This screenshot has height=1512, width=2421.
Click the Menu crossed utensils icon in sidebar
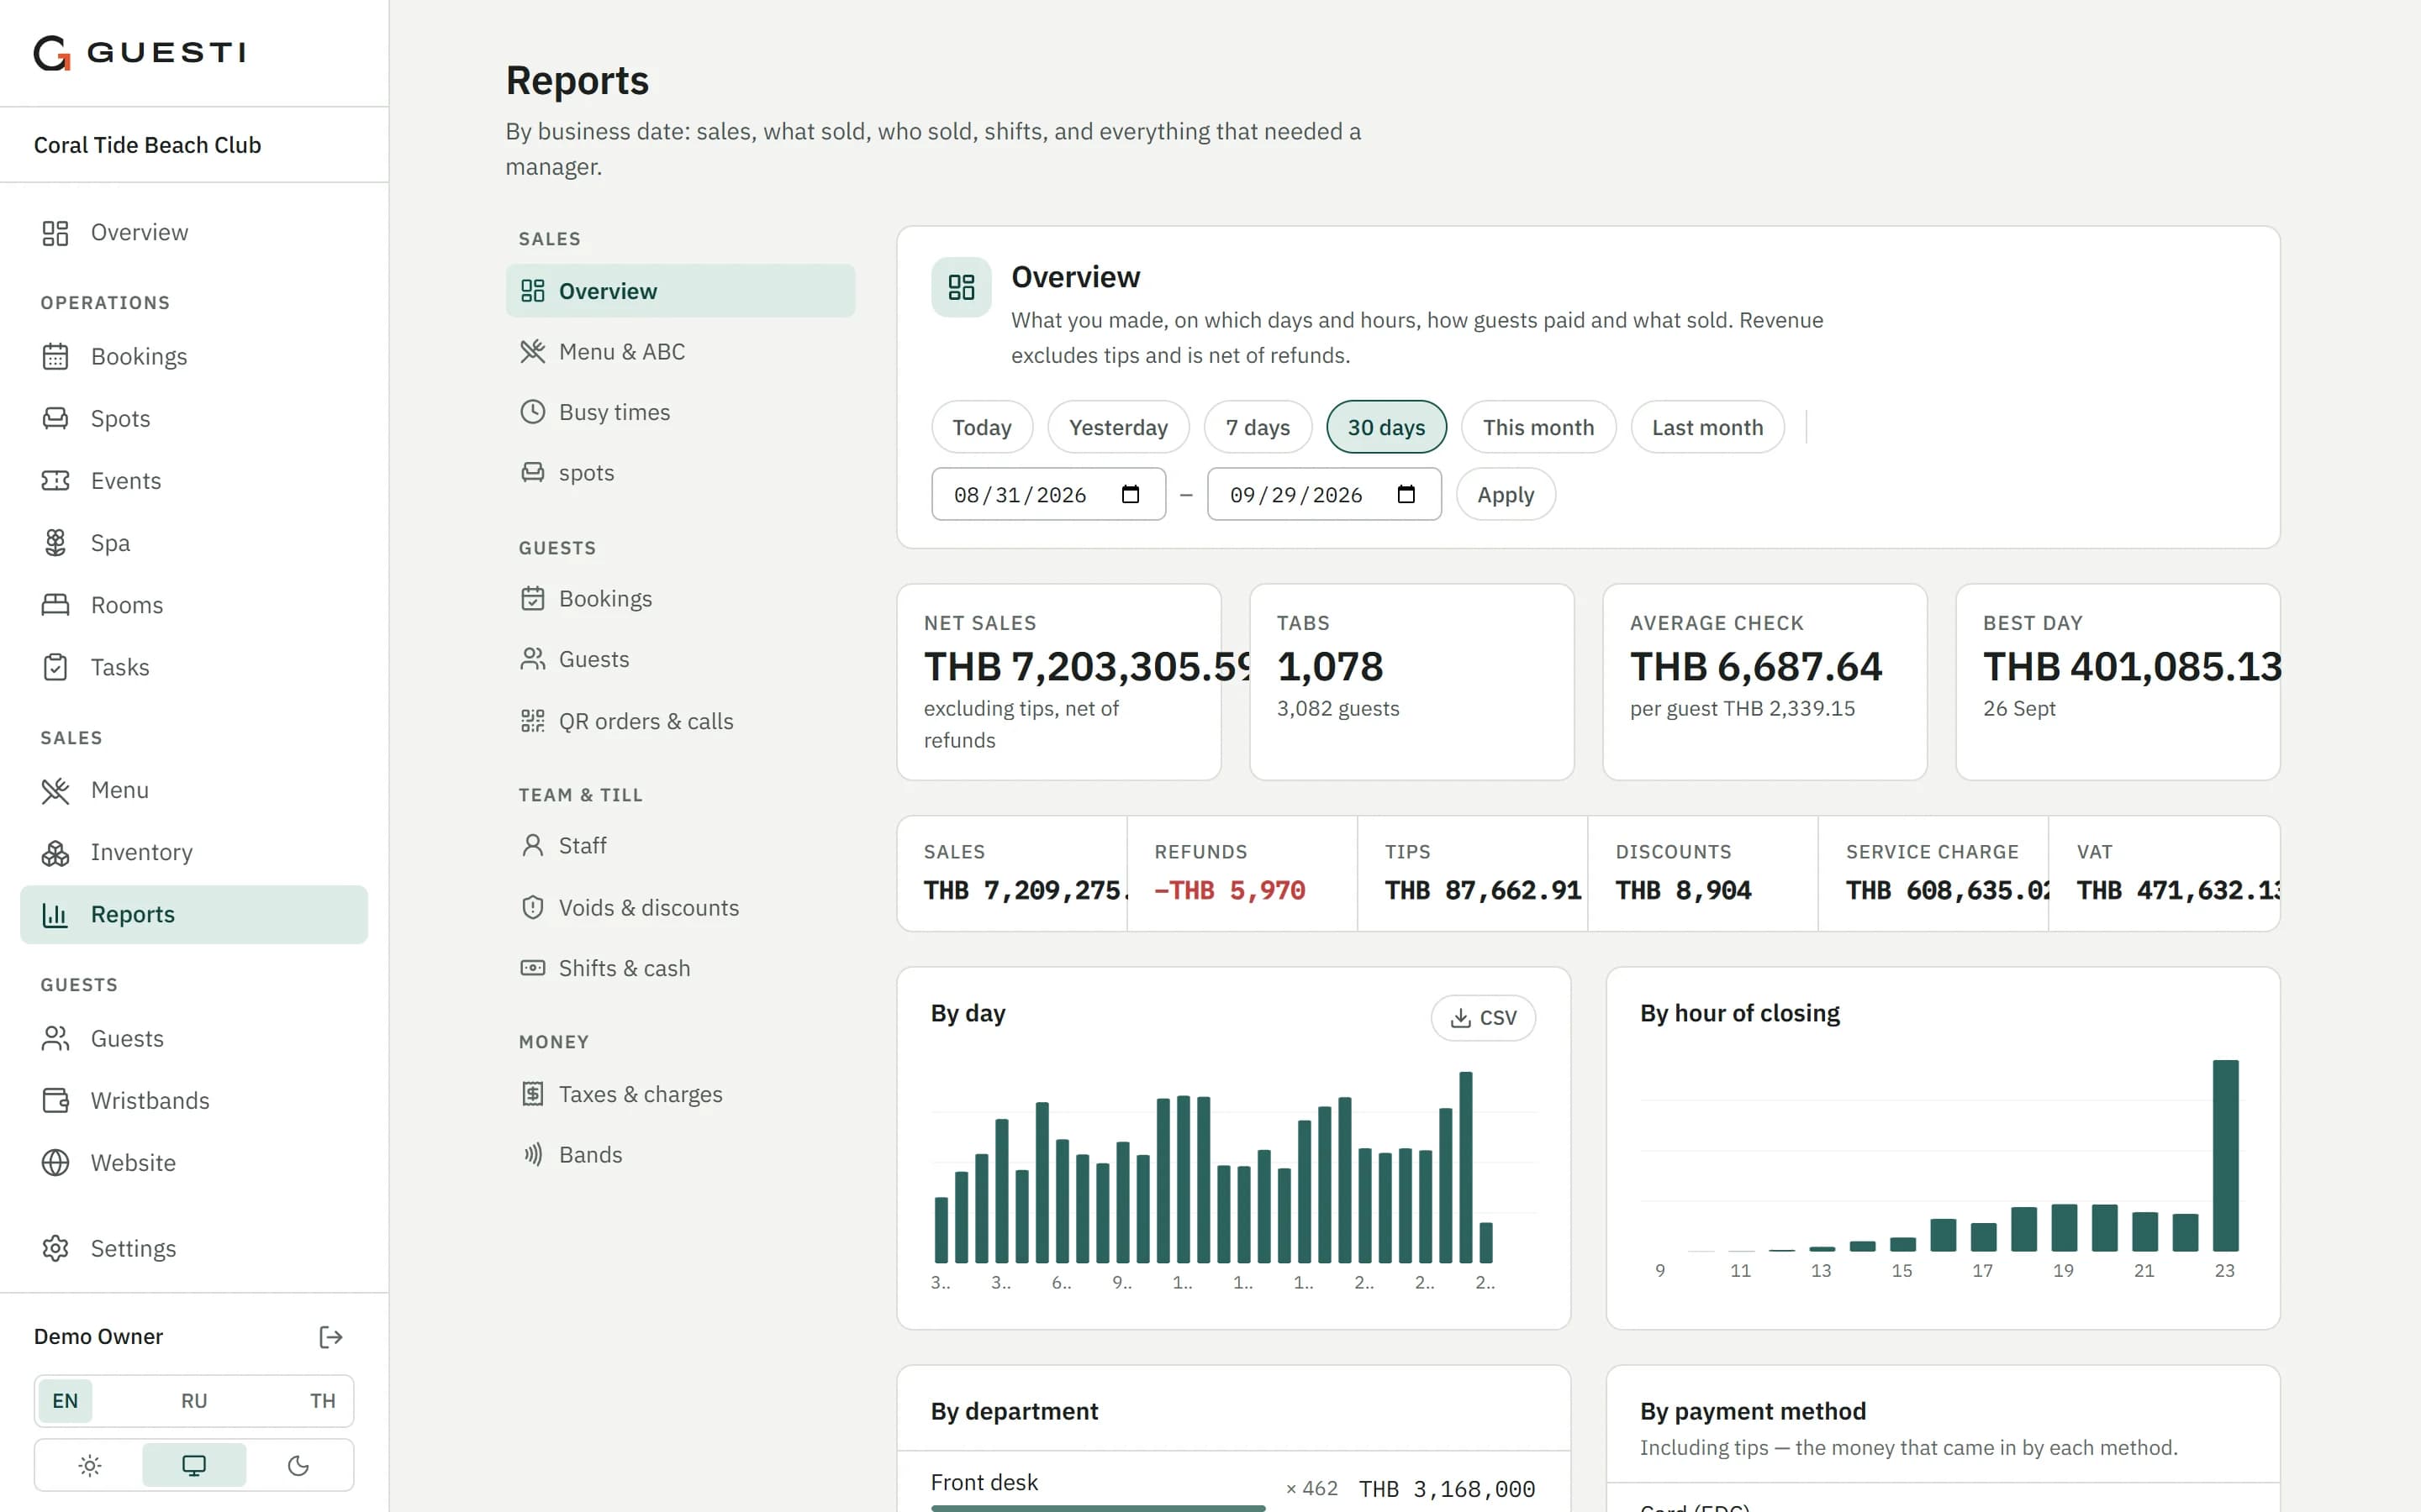tap(55, 790)
